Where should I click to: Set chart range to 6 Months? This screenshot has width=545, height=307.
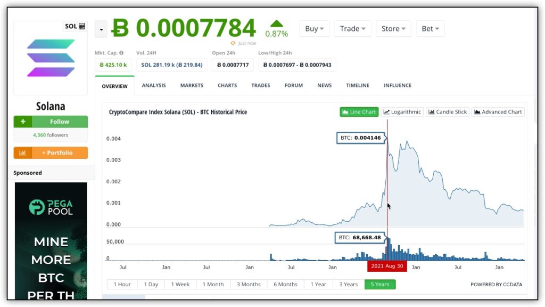(x=285, y=285)
